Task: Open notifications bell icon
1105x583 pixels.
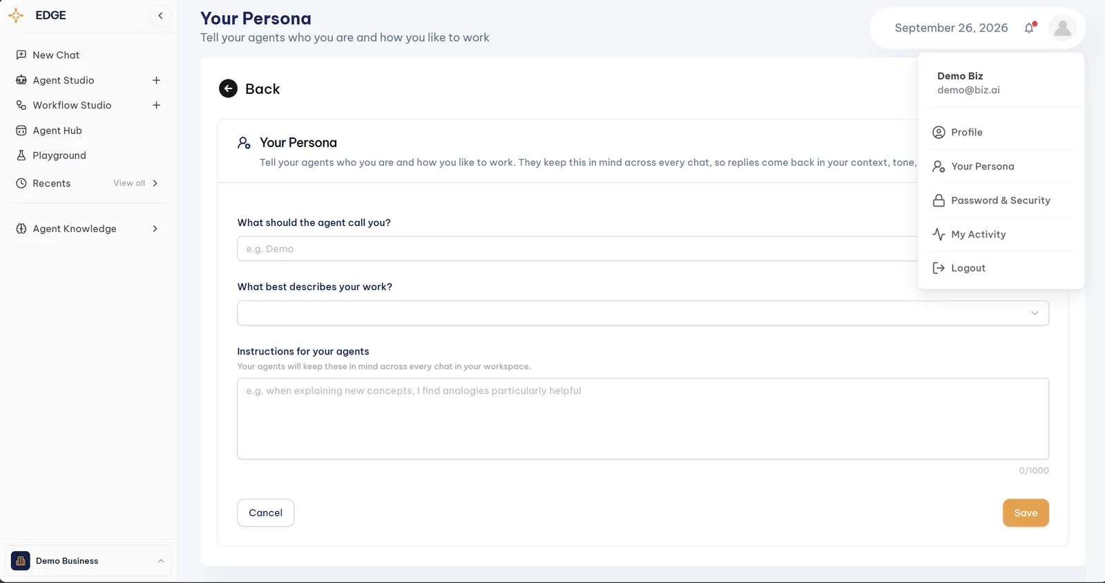Action: coord(1030,28)
